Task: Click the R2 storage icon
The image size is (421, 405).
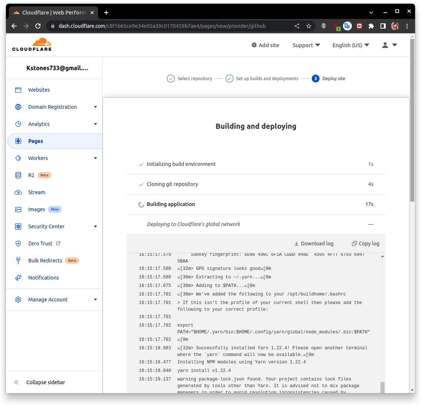Action: (x=18, y=175)
